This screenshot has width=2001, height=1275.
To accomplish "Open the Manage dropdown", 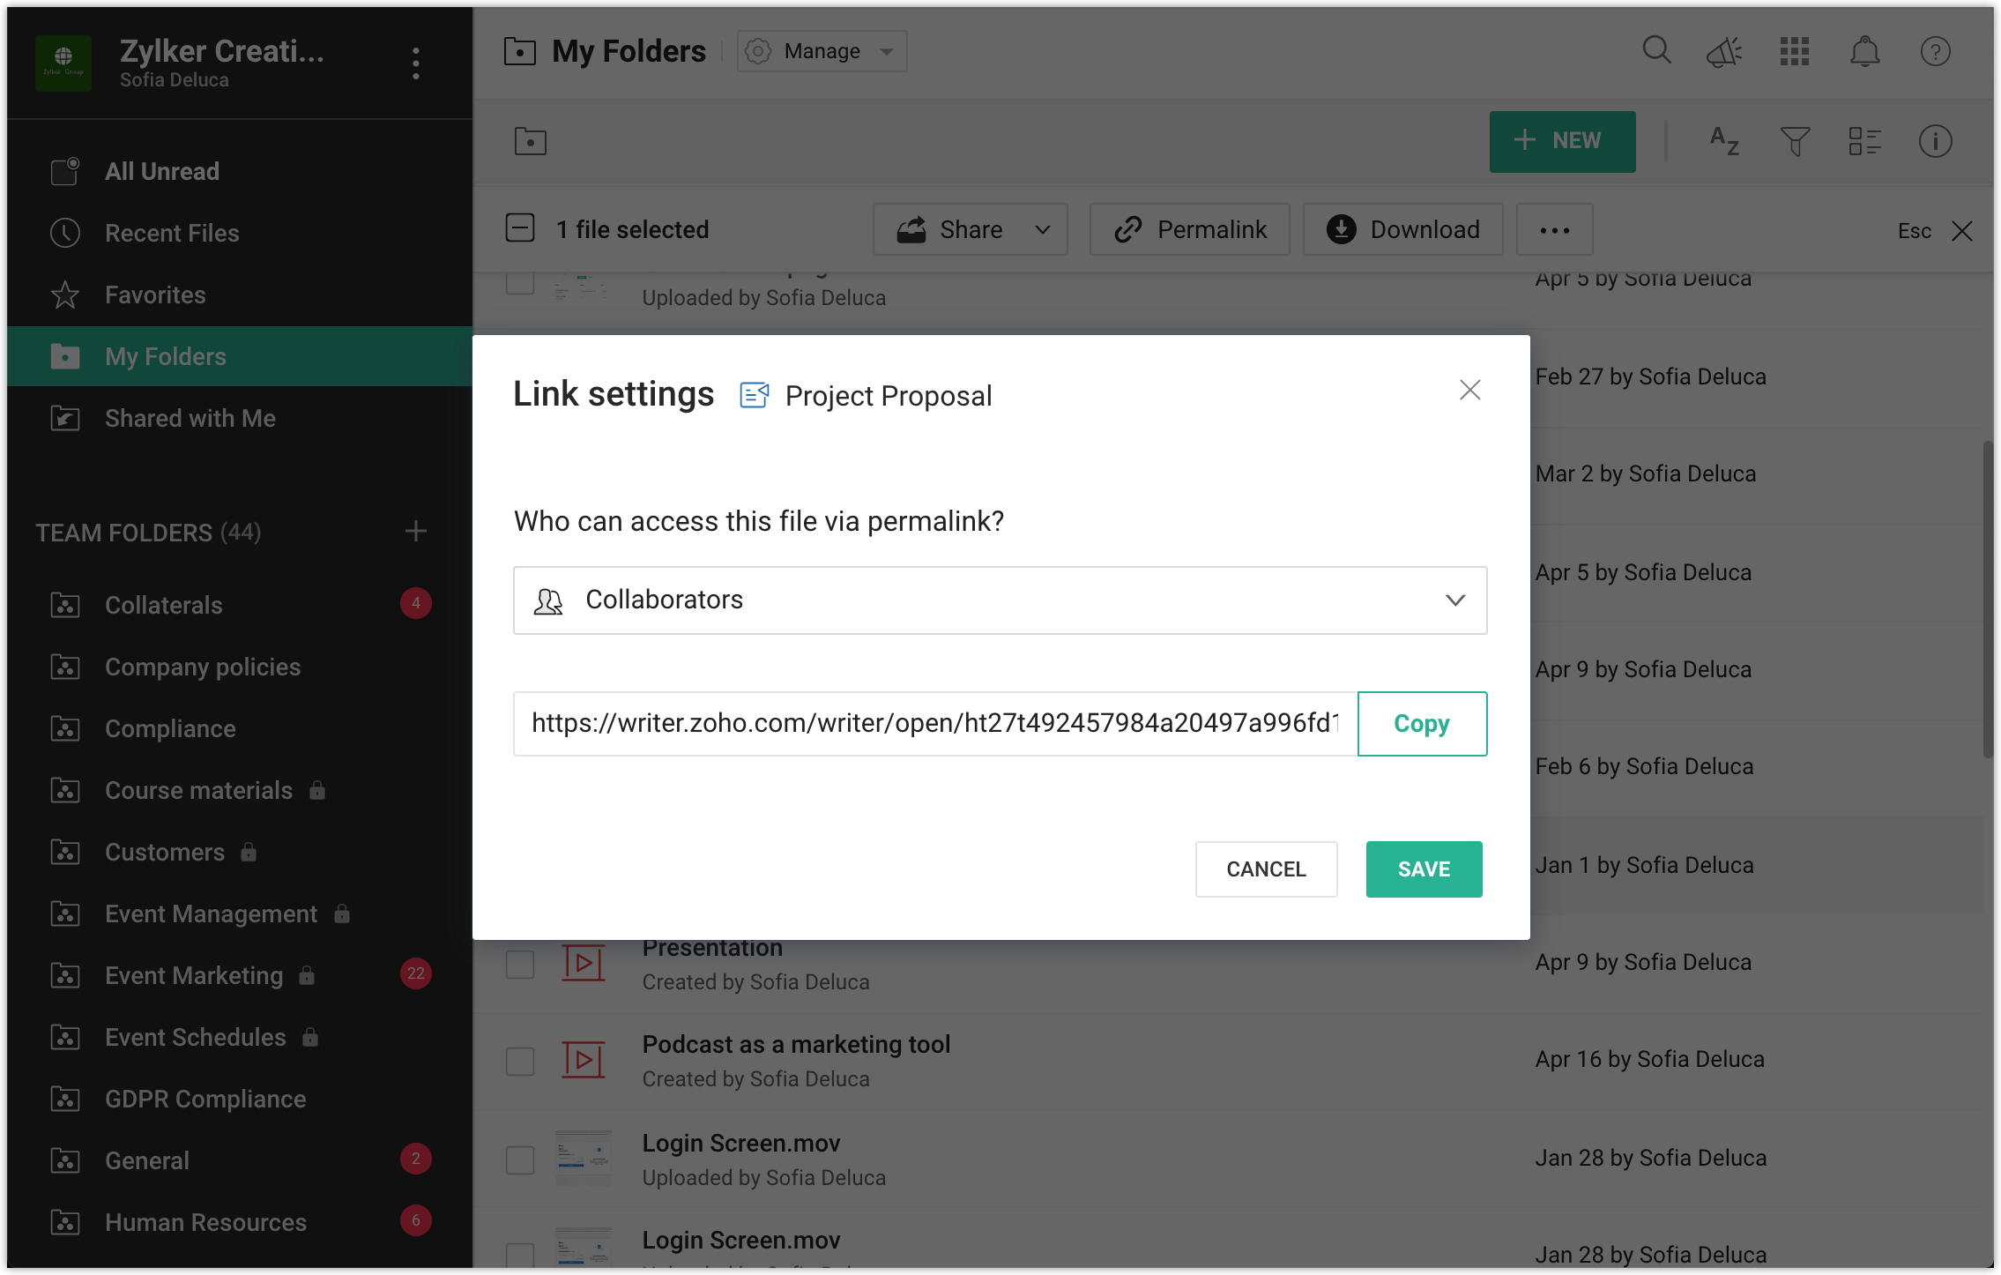I will click(x=822, y=51).
